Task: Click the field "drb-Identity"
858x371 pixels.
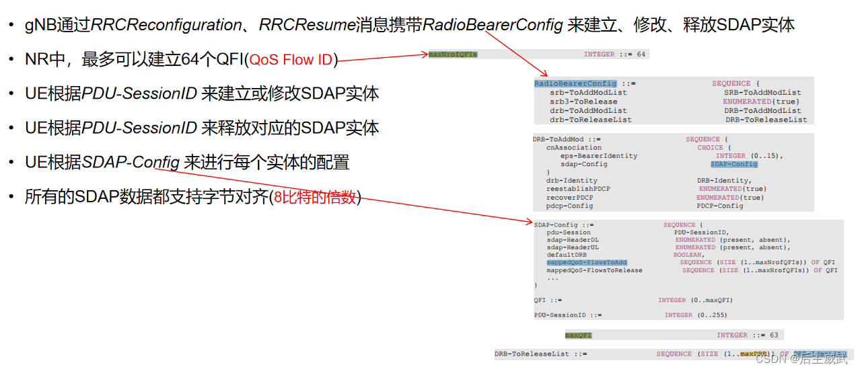Action: (x=572, y=181)
